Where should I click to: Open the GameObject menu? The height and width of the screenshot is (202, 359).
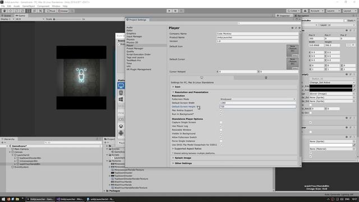29,6
